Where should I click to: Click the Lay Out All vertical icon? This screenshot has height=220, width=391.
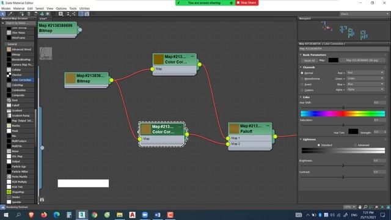click(68, 13)
